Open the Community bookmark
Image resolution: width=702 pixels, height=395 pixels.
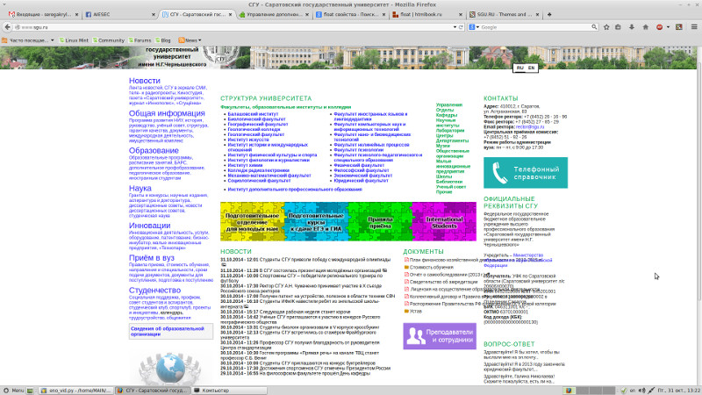click(x=108, y=40)
